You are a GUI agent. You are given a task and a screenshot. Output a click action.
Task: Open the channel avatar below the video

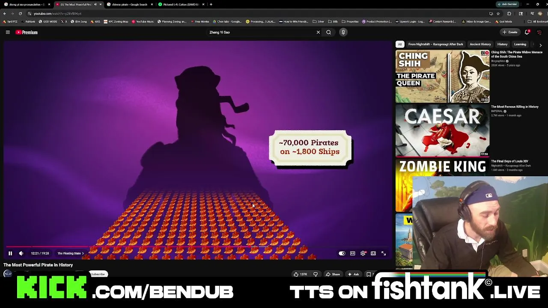point(8,274)
